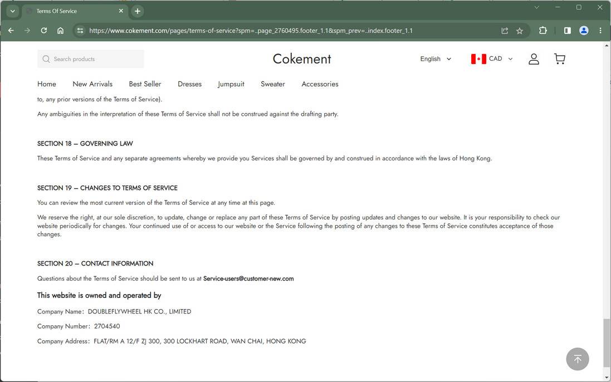Click the account/profile icon on the page
The image size is (611, 382).
(533, 58)
